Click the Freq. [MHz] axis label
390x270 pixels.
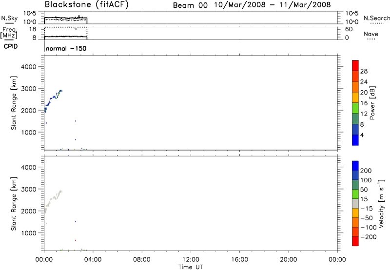click(9, 33)
